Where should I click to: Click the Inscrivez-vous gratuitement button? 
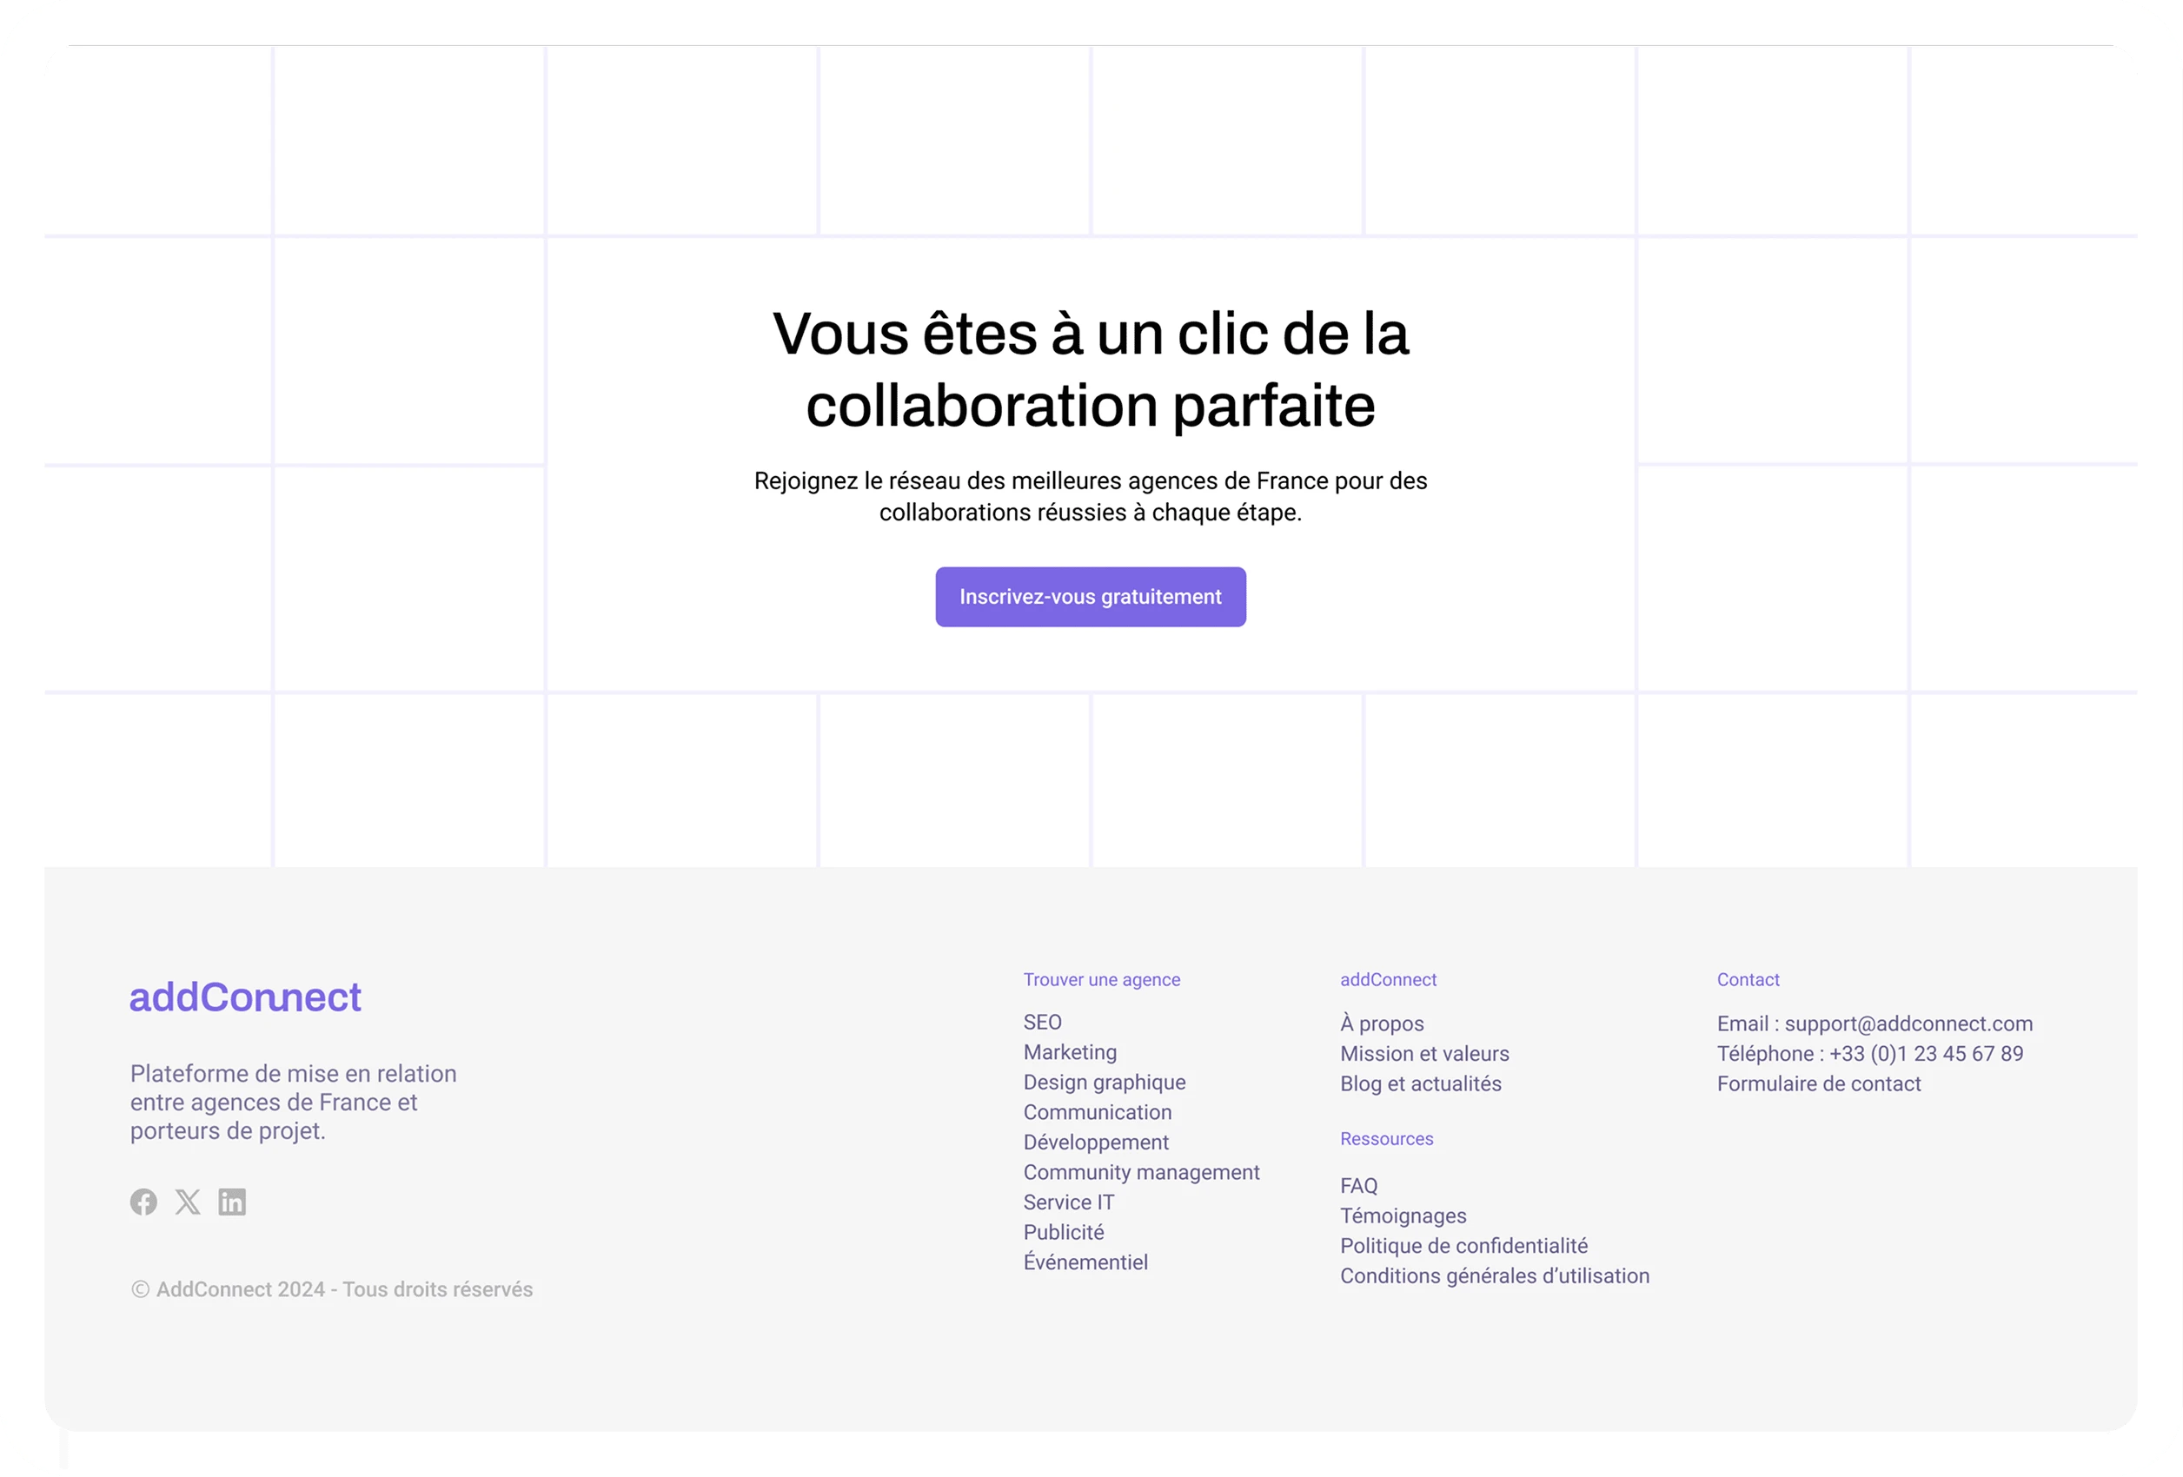click(1090, 596)
